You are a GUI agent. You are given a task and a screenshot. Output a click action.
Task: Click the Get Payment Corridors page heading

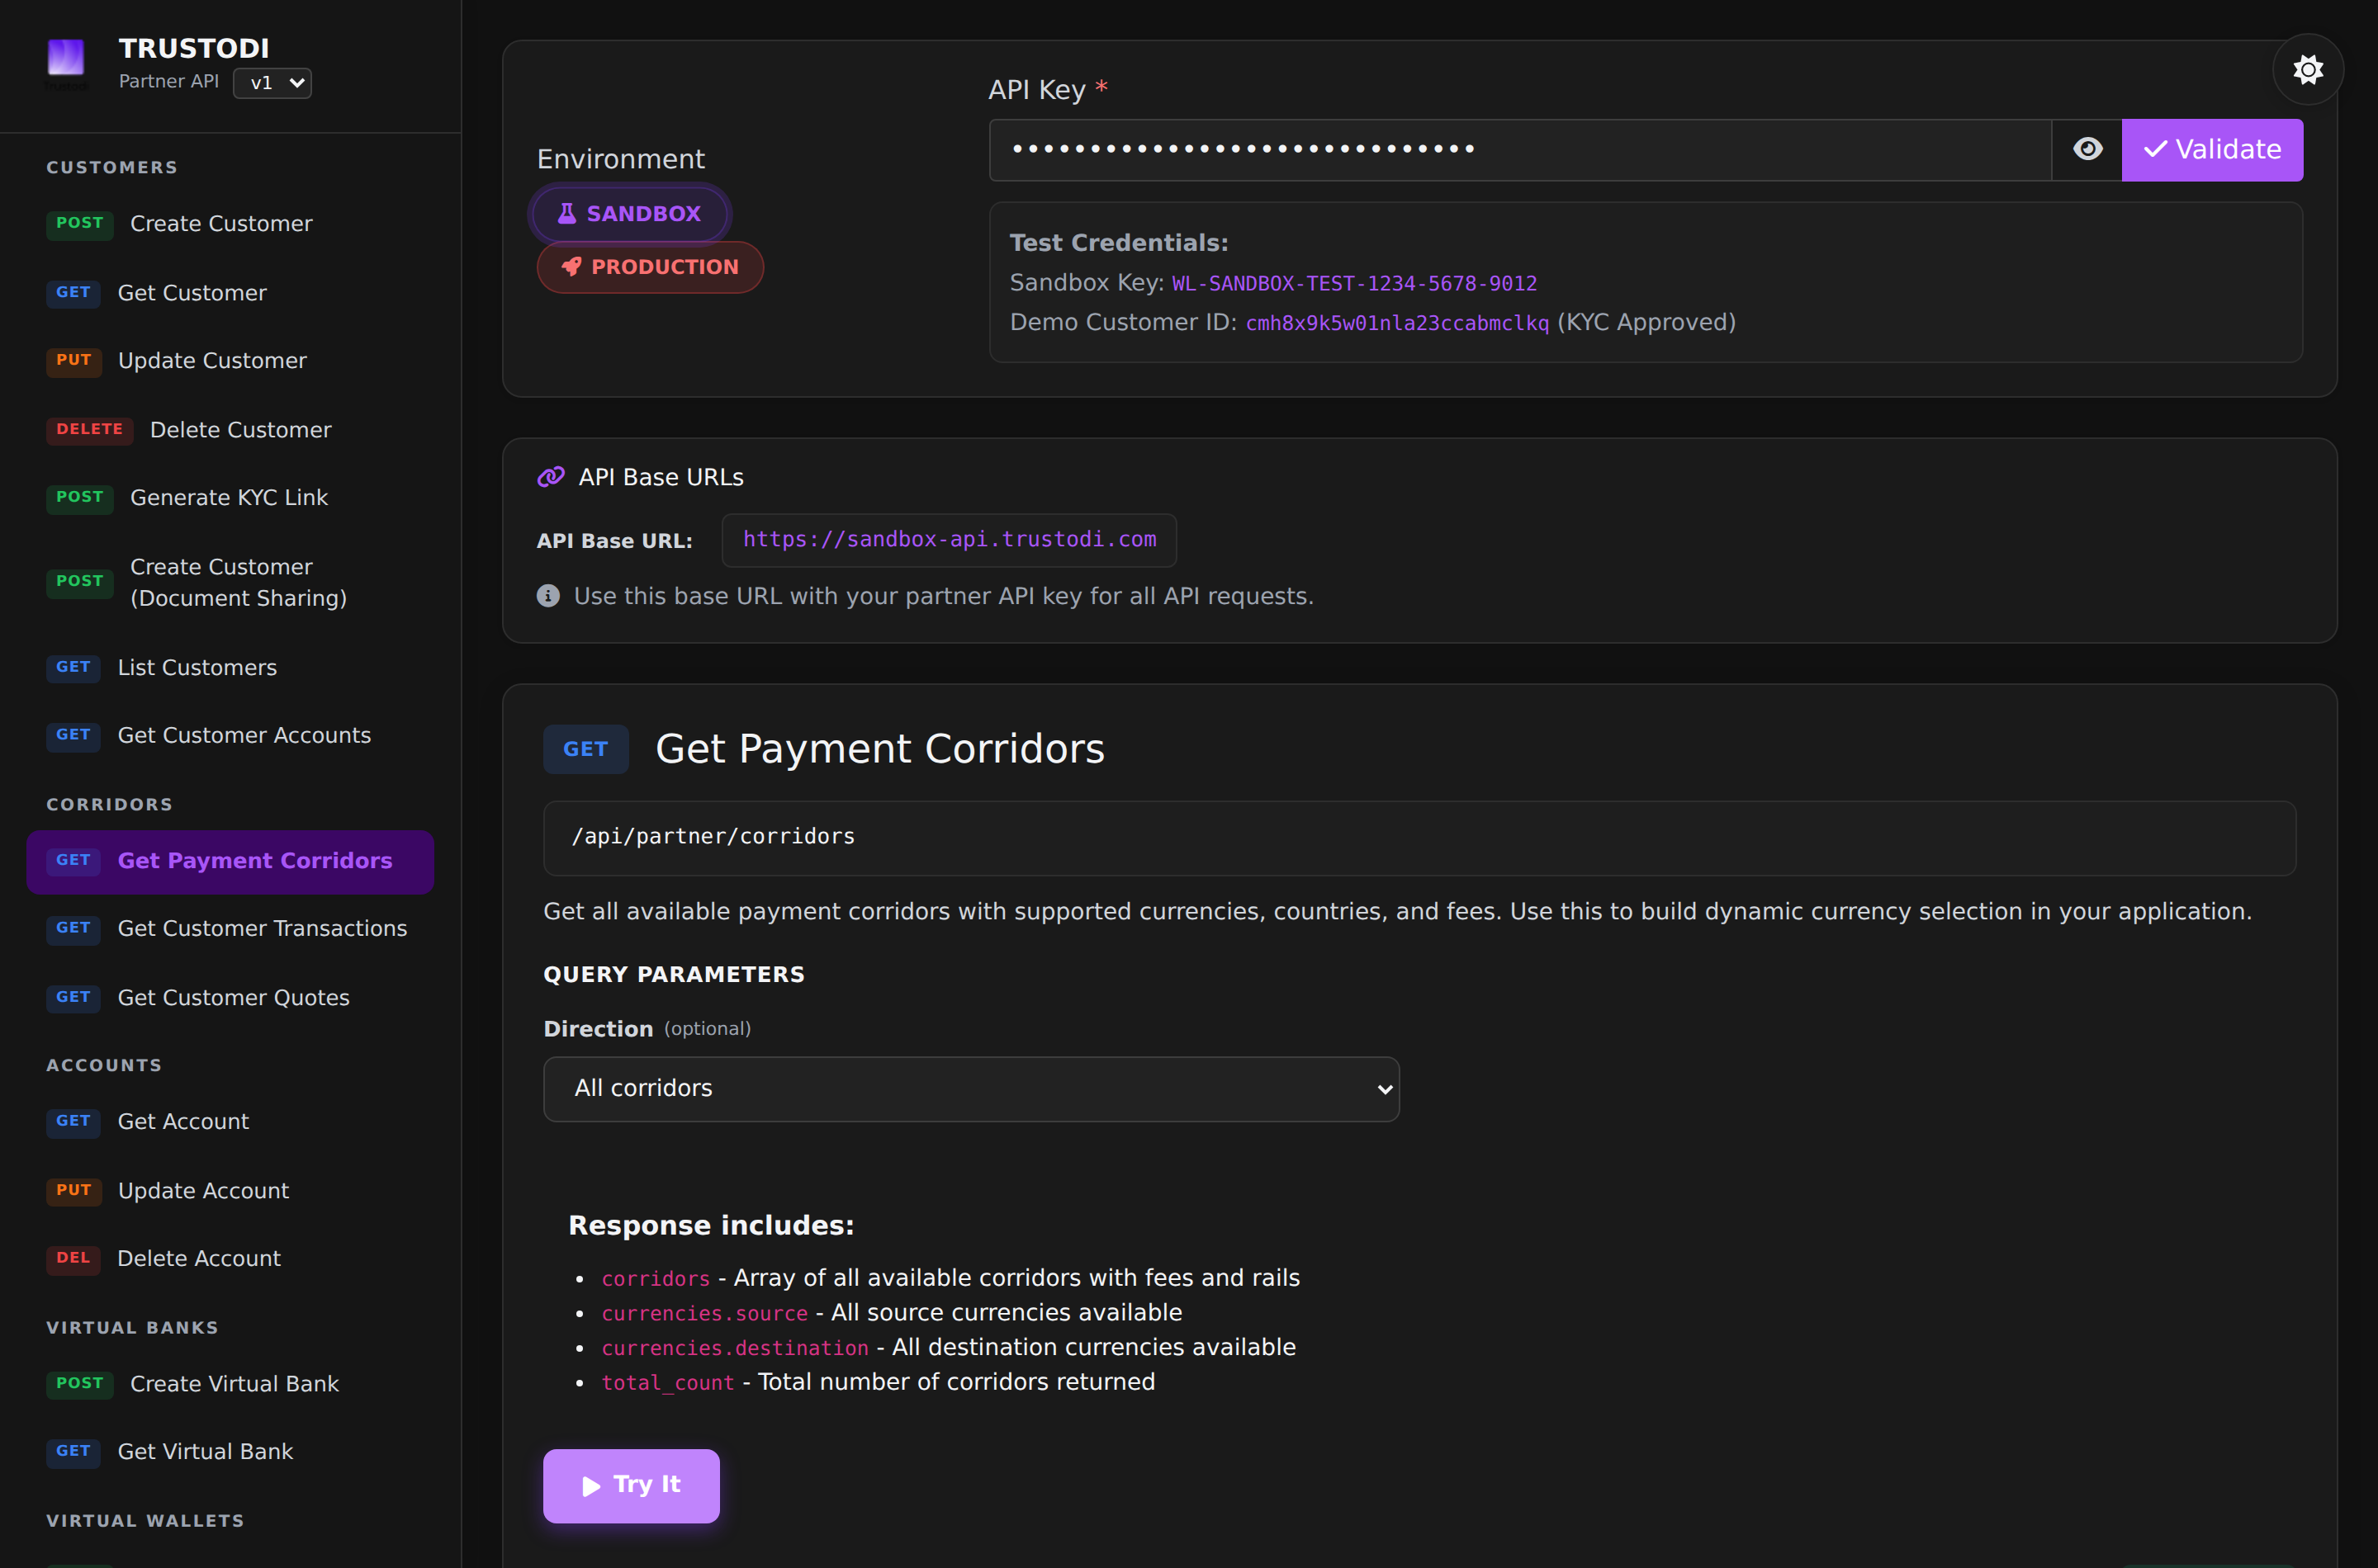click(x=879, y=750)
